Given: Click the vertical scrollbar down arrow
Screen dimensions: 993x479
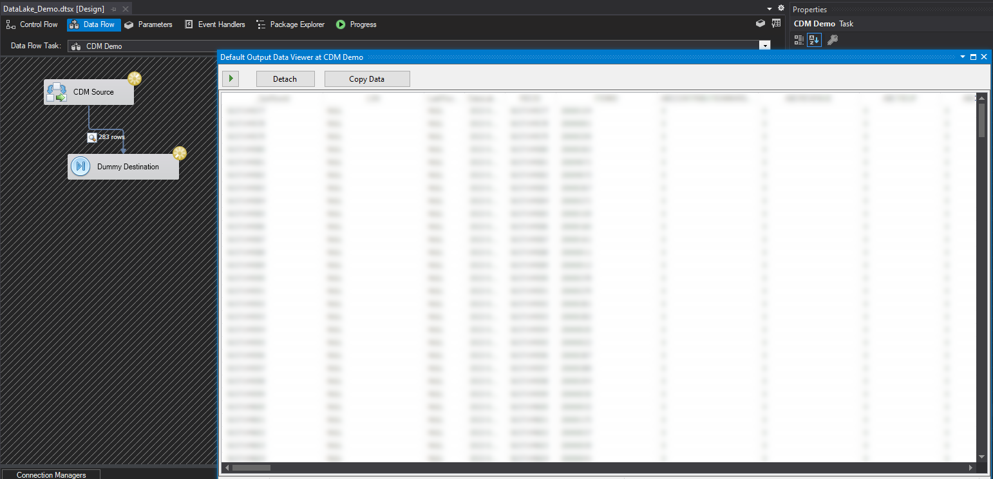Looking at the screenshot, I should (x=982, y=456).
